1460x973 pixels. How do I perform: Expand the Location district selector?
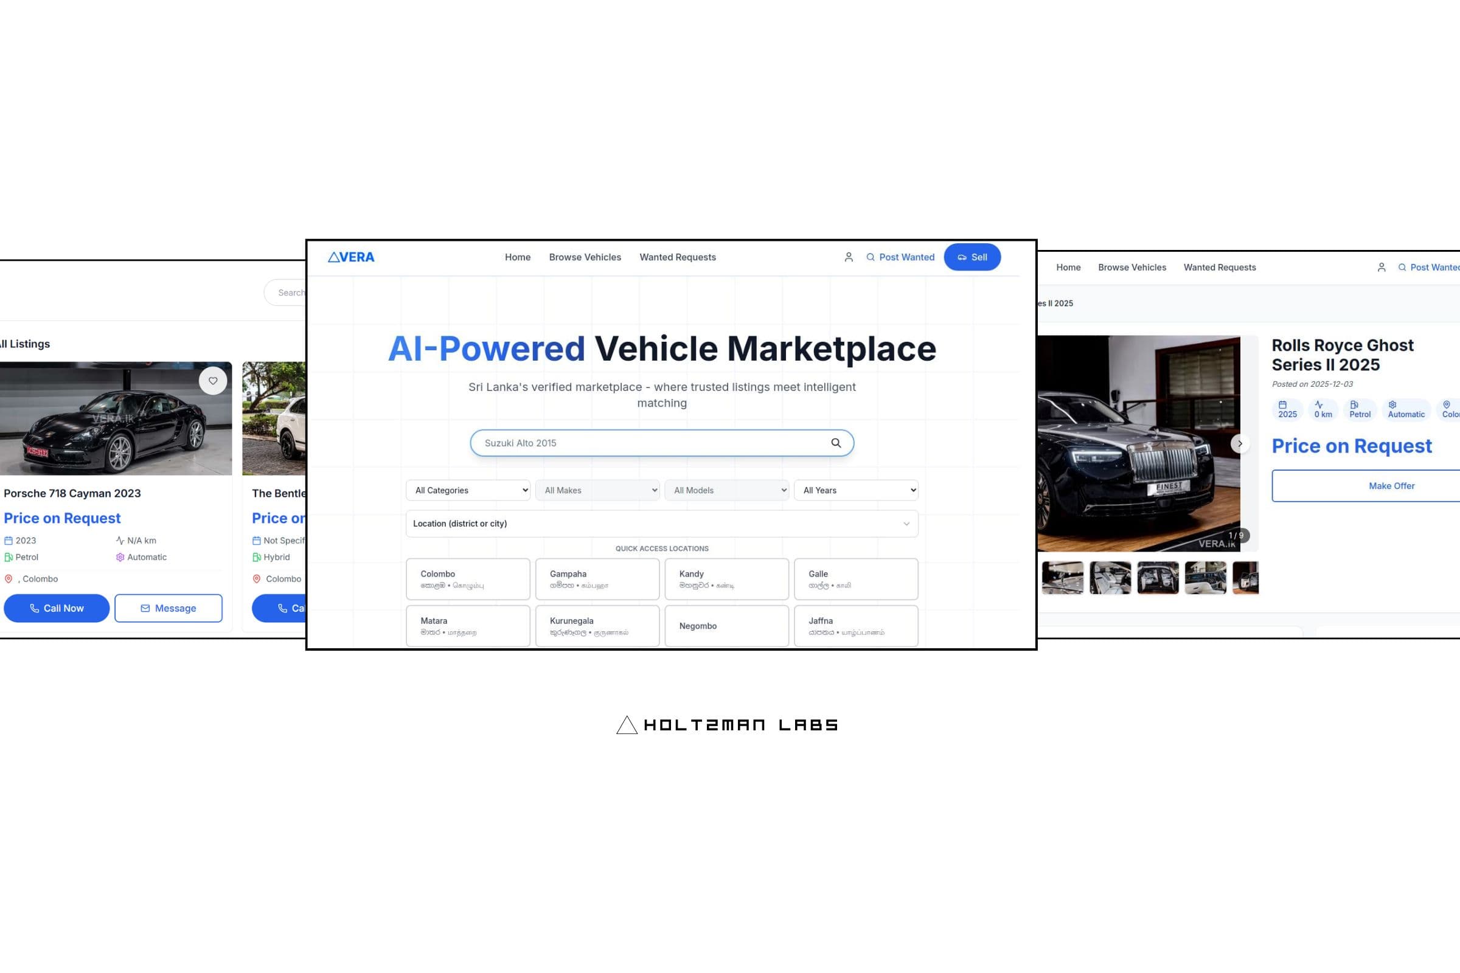[661, 523]
